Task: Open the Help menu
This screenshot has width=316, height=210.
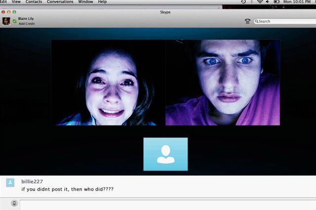Action: tap(102, 1)
